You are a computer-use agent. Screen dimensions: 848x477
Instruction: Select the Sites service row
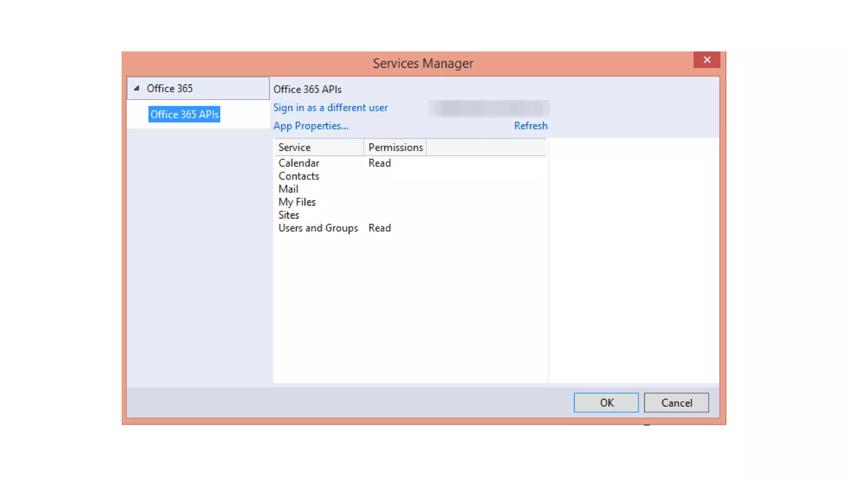coord(289,215)
